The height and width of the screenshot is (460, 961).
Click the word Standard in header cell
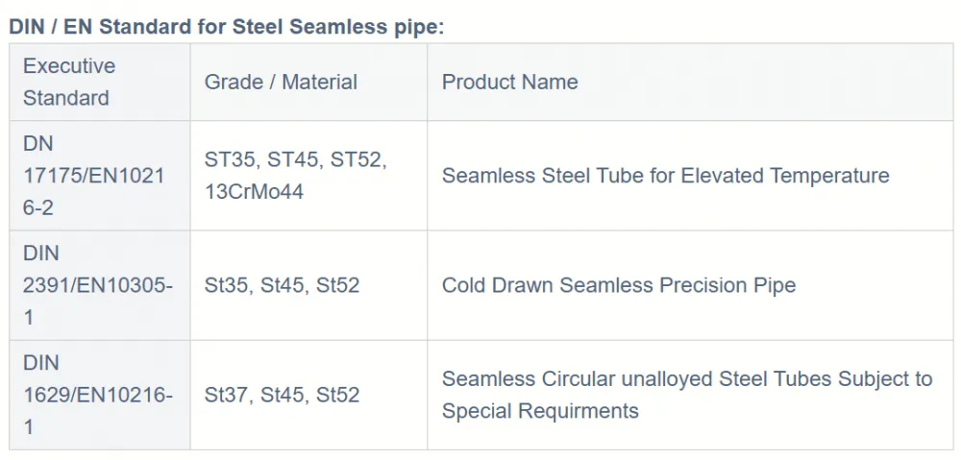pos(66,98)
